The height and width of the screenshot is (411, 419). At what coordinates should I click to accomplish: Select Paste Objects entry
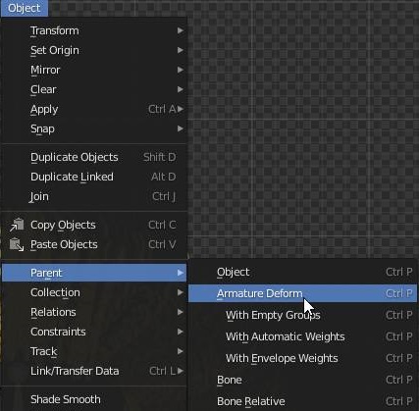94,244
